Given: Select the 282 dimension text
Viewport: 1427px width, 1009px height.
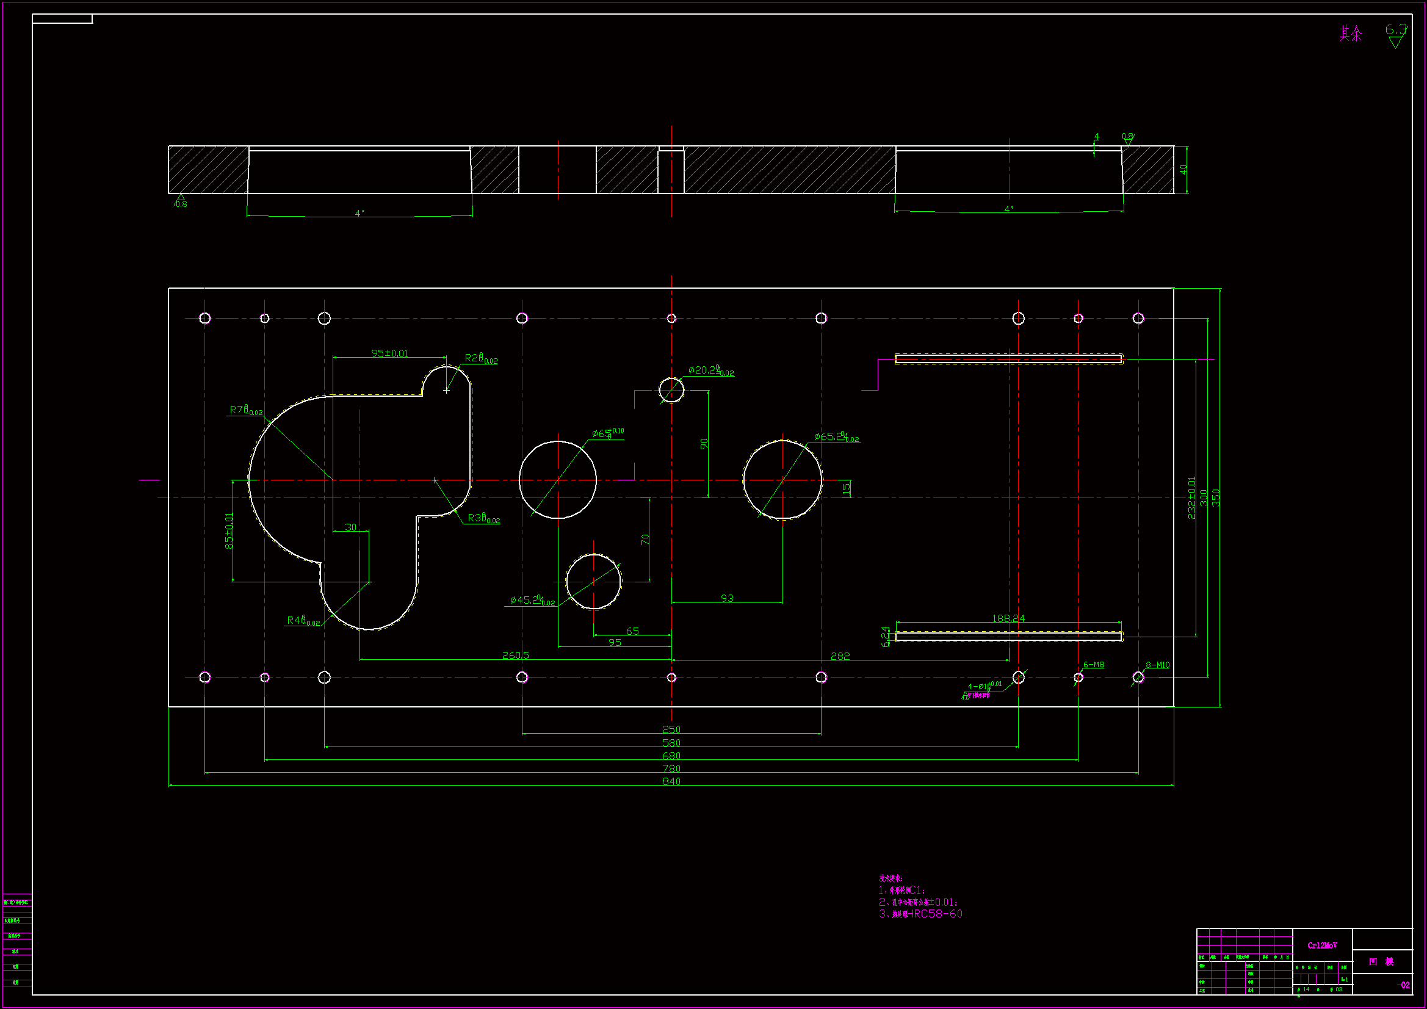Looking at the screenshot, I should pos(840,656).
